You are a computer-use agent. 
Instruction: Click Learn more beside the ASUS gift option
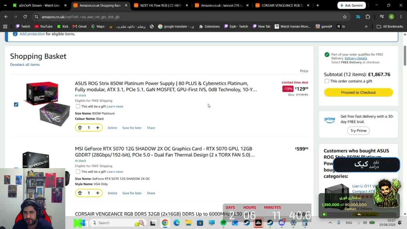[115, 106]
